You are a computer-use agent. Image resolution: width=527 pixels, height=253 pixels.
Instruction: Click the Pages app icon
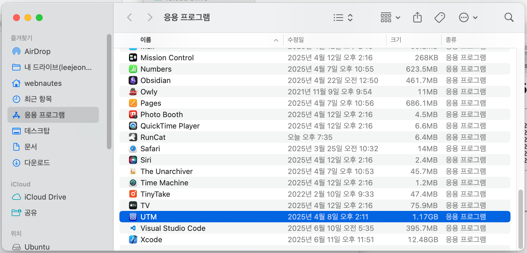133,103
